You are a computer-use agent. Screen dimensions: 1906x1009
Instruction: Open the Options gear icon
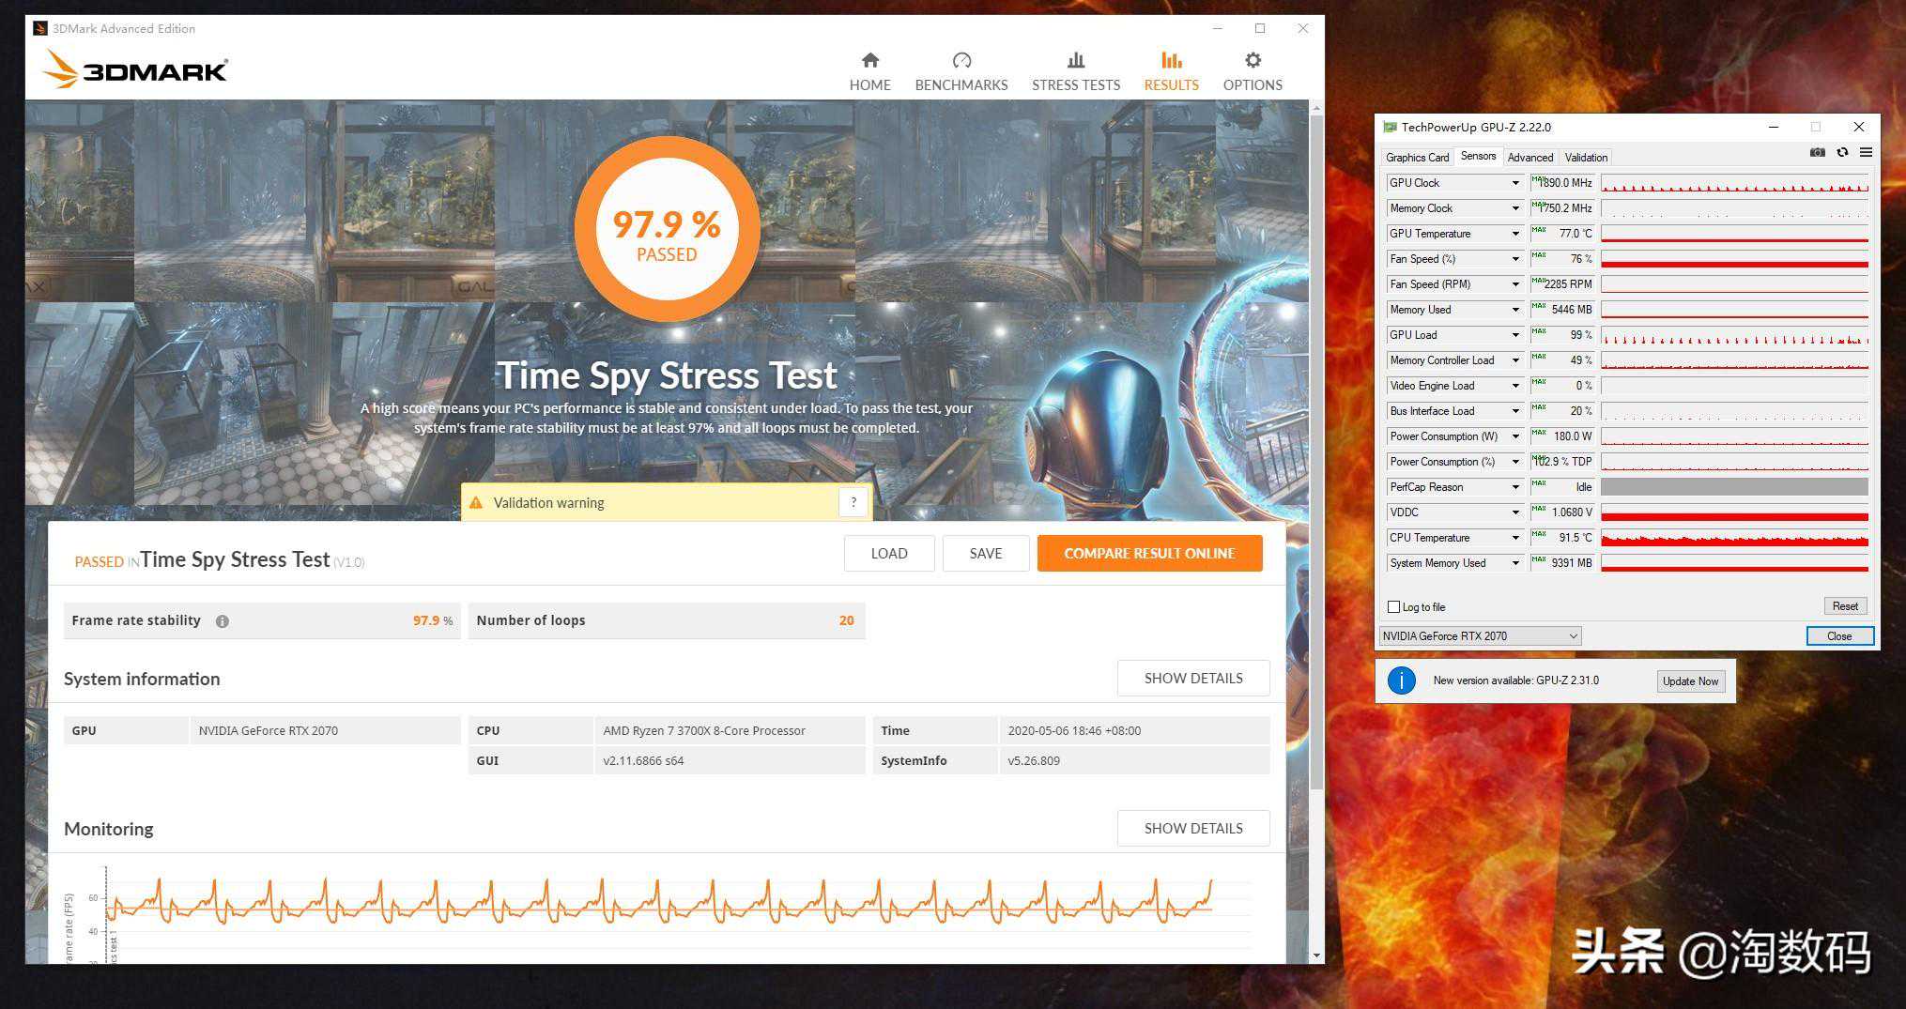coord(1253,61)
